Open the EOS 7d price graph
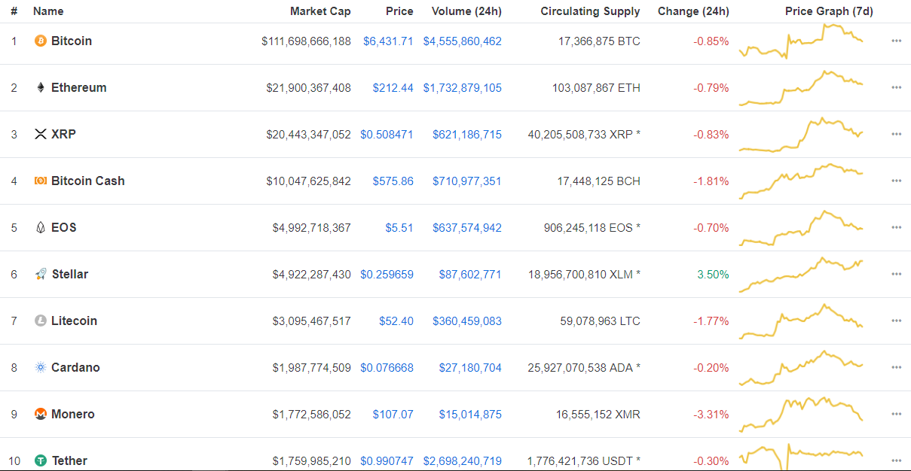The height and width of the screenshot is (471, 911). [x=801, y=228]
